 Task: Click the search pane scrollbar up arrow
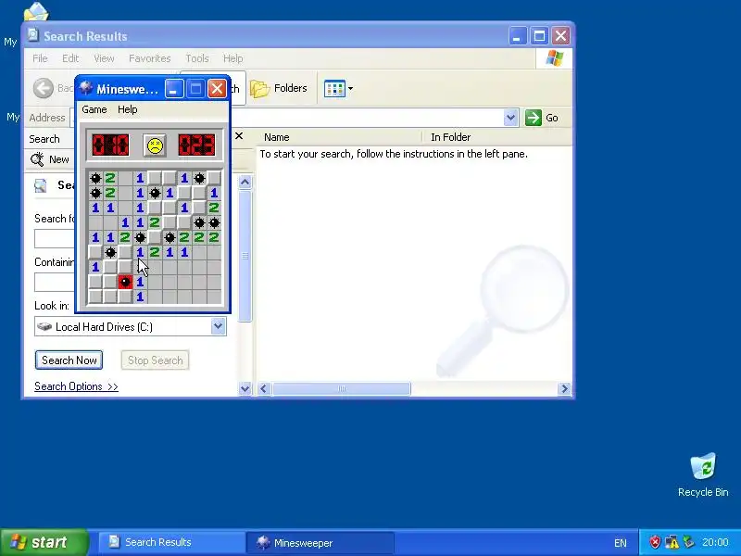[245, 182]
